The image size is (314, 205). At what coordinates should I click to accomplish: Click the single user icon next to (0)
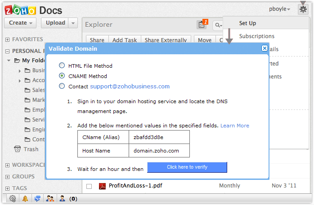[x=62, y=199]
